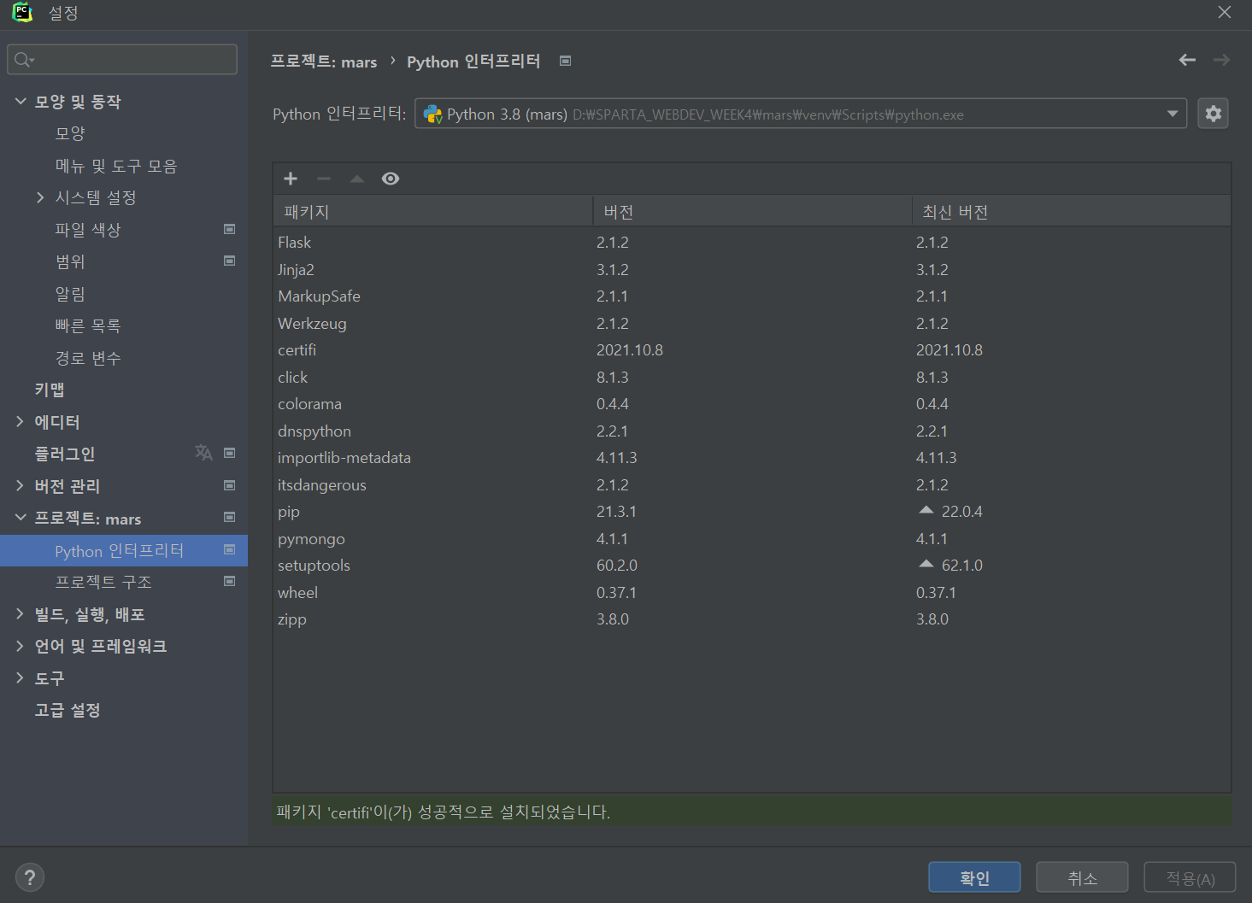Click the upgrade package arrow icon
The width and height of the screenshot is (1252, 903).
tap(357, 179)
